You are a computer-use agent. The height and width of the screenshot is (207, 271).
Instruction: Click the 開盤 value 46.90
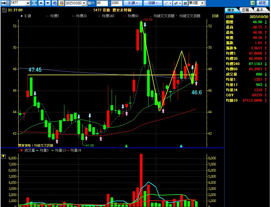258,22
